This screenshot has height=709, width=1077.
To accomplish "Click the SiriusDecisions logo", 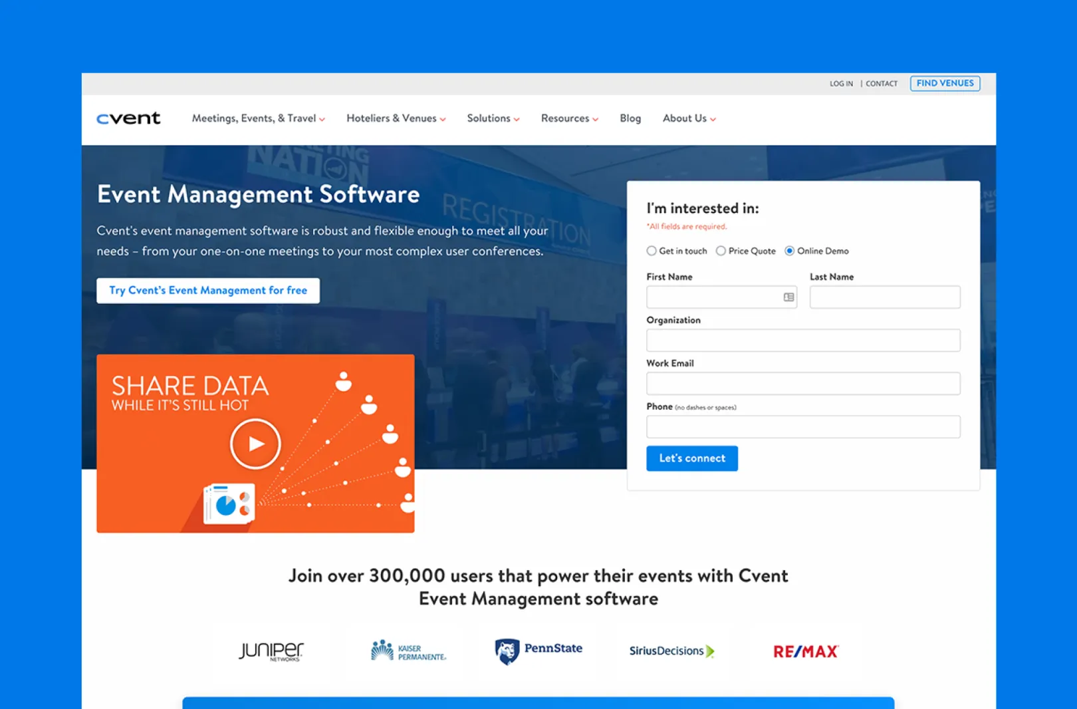I will tap(671, 651).
